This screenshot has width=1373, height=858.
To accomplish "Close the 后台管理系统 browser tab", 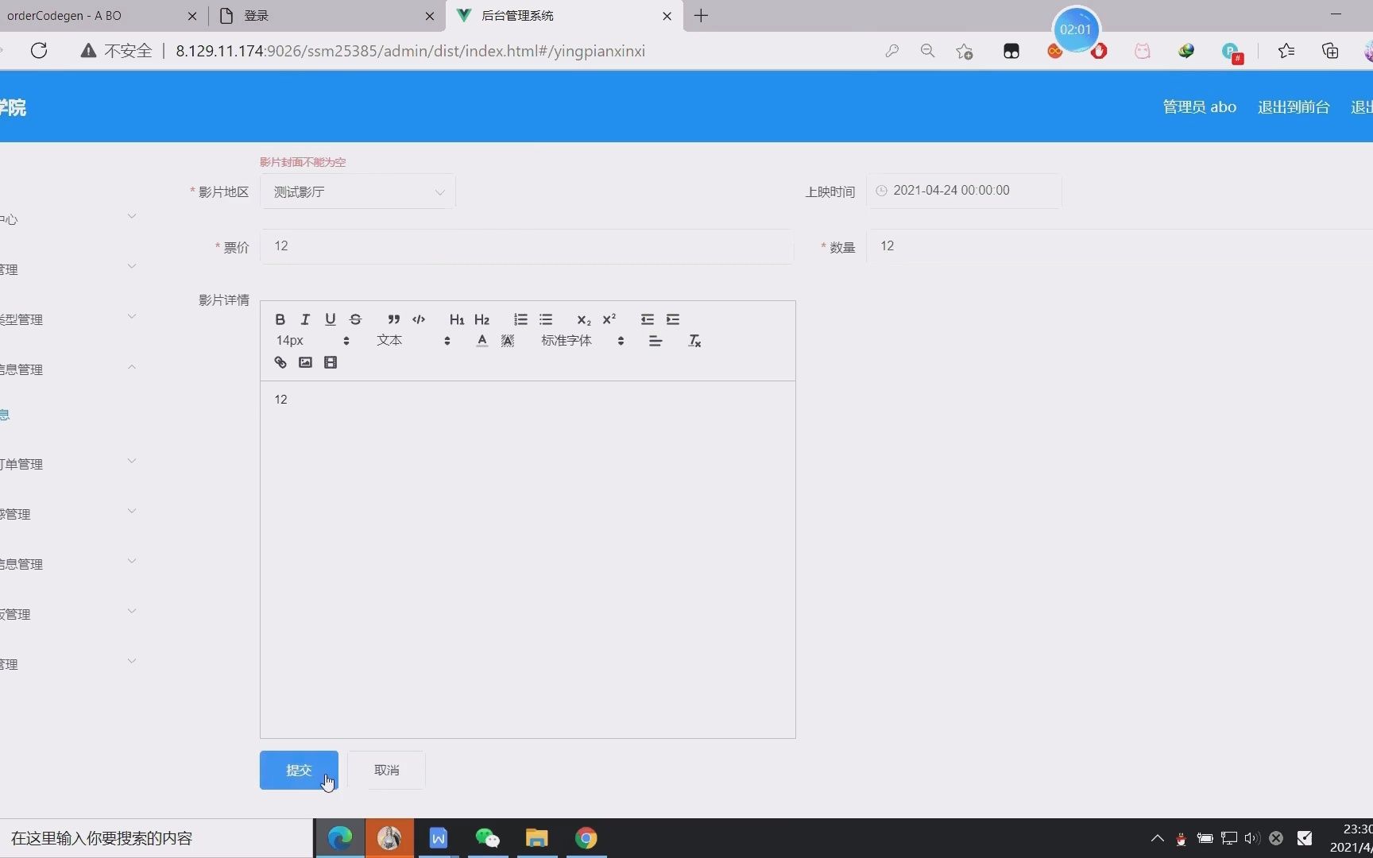I will coord(667,16).
